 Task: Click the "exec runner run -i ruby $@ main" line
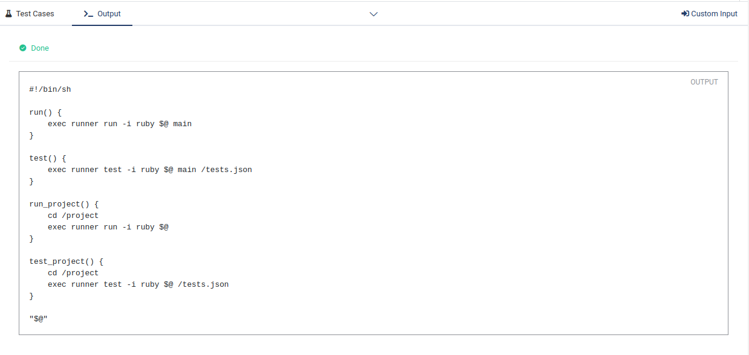click(120, 124)
